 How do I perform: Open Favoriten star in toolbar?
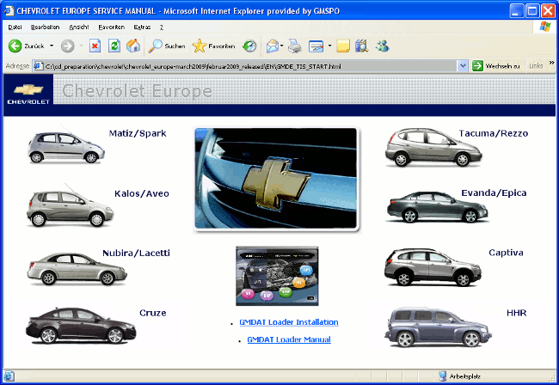point(213,46)
